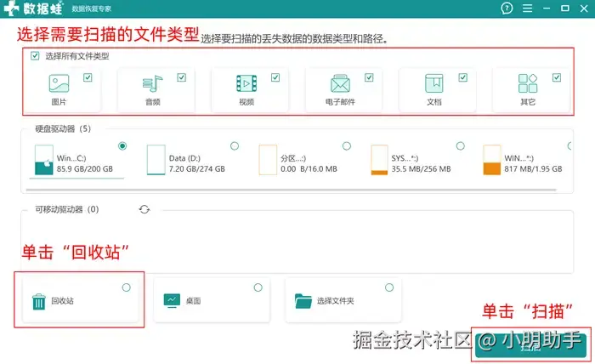Screen dimensions: 595x364
Task: Uncheck the 其它 file type checkbox
Action: click(x=557, y=77)
